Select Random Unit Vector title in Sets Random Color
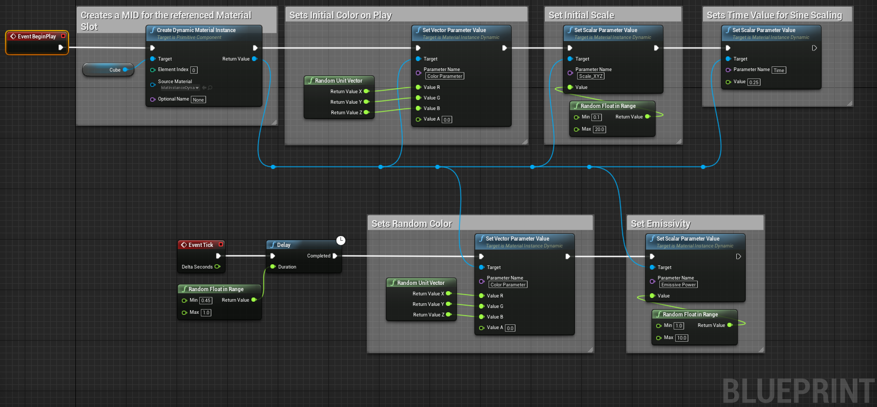The image size is (877, 407). click(x=421, y=283)
